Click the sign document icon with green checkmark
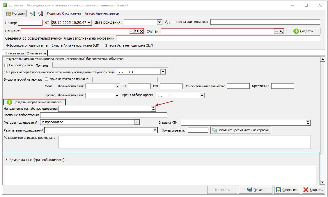This screenshot has height=197, width=328. 32,13
